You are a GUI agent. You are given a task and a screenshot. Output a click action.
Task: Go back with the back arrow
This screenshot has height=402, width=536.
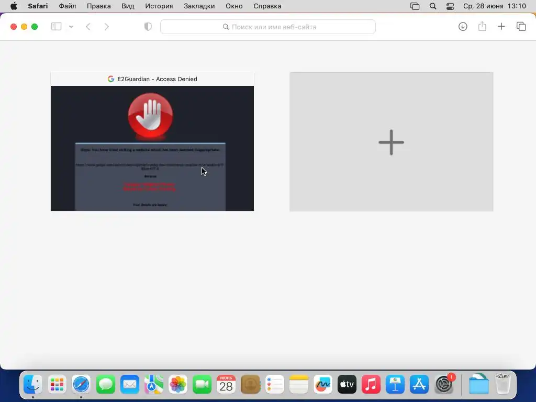pyautogui.click(x=88, y=27)
